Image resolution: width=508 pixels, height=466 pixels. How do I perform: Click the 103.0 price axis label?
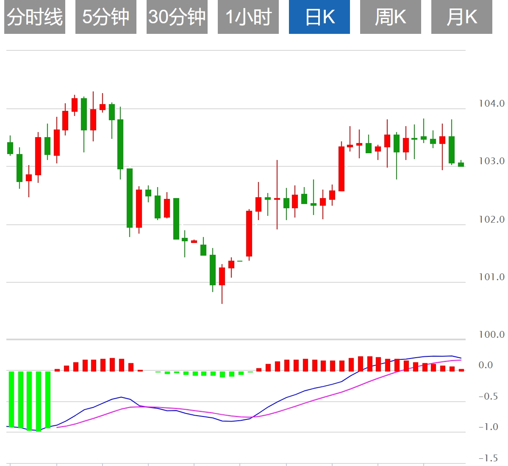[x=491, y=161]
